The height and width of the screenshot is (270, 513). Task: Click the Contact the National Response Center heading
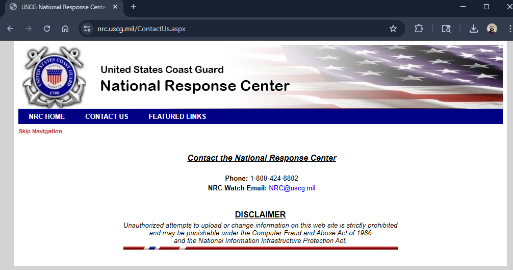[262, 158]
